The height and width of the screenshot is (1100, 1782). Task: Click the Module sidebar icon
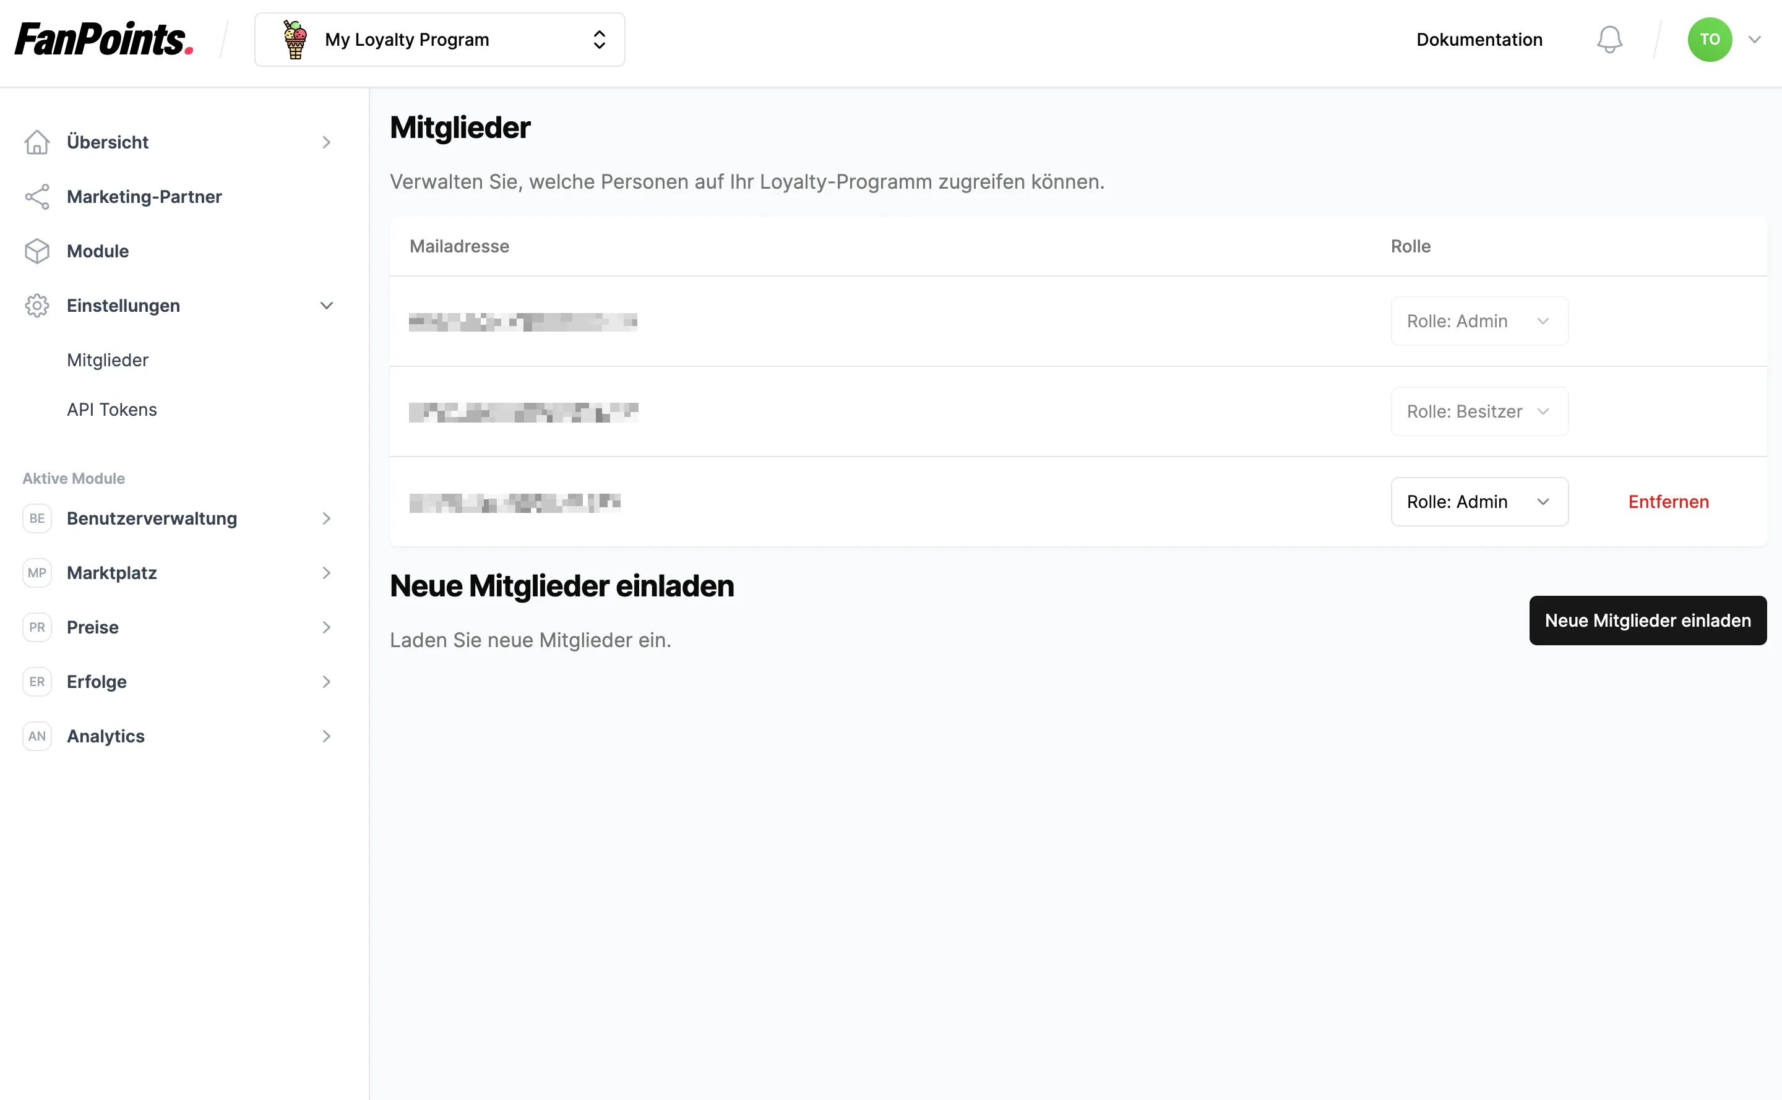pyautogui.click(x=37, y=251)
